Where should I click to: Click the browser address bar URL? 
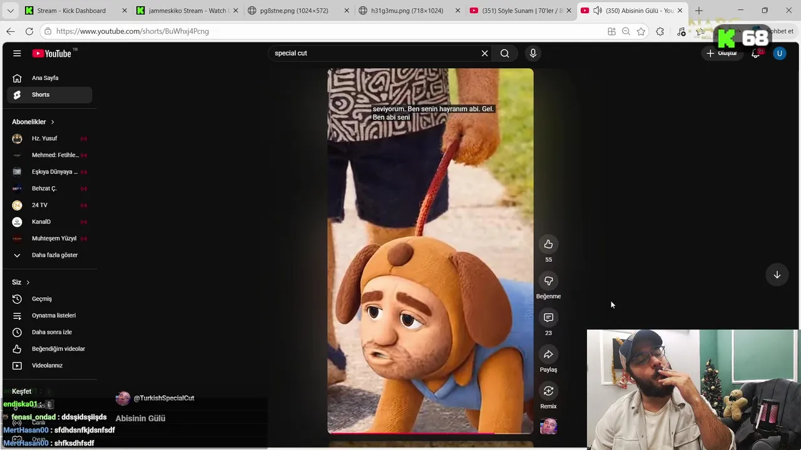coord(132,31)
